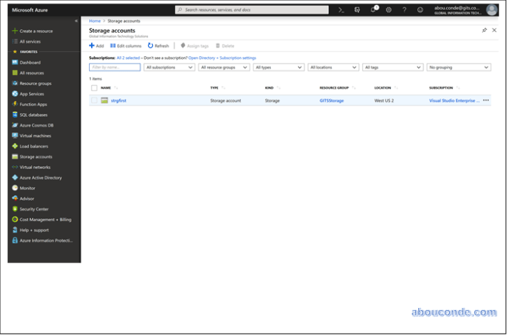Click the help question mark icon
Screen dimensions: 508x335
click(x=404, y=10)
